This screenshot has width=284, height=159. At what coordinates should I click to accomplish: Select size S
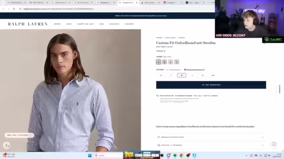pos(171,75)
